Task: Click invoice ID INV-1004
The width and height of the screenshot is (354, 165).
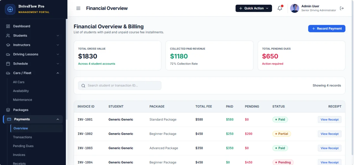Action: pyautogui.click(x=85, y=163)
